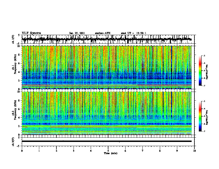This screenshot has width=219, height=169.
Task: Click the "2" tick label on Time axis
Action: click(56, 151)
